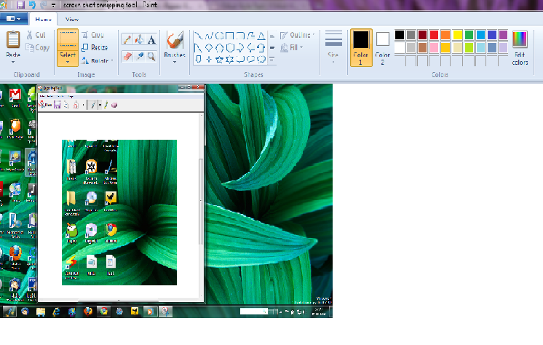Select the Text tool
Screen dimensions: 543x345
(x=151, y=40)
